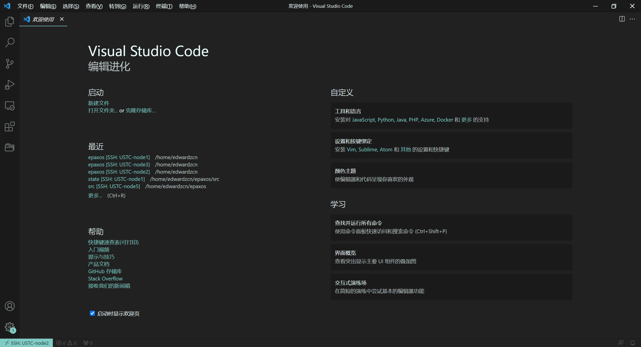
Task: Open notifications bell in status bar
Action: pyautogui.click(x=633, y=343)
